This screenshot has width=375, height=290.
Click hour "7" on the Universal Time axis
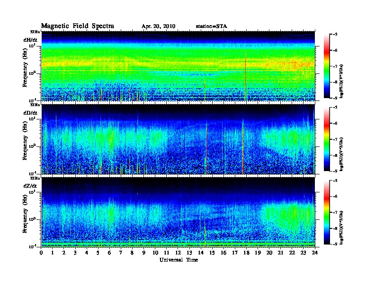tap(121, 253)
